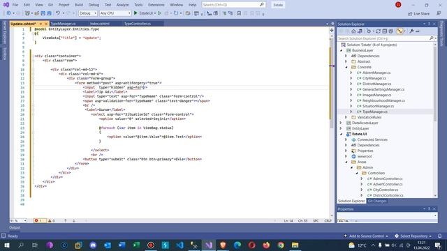Select TypeManager.cs in Solution Explorer

(375, 112)
